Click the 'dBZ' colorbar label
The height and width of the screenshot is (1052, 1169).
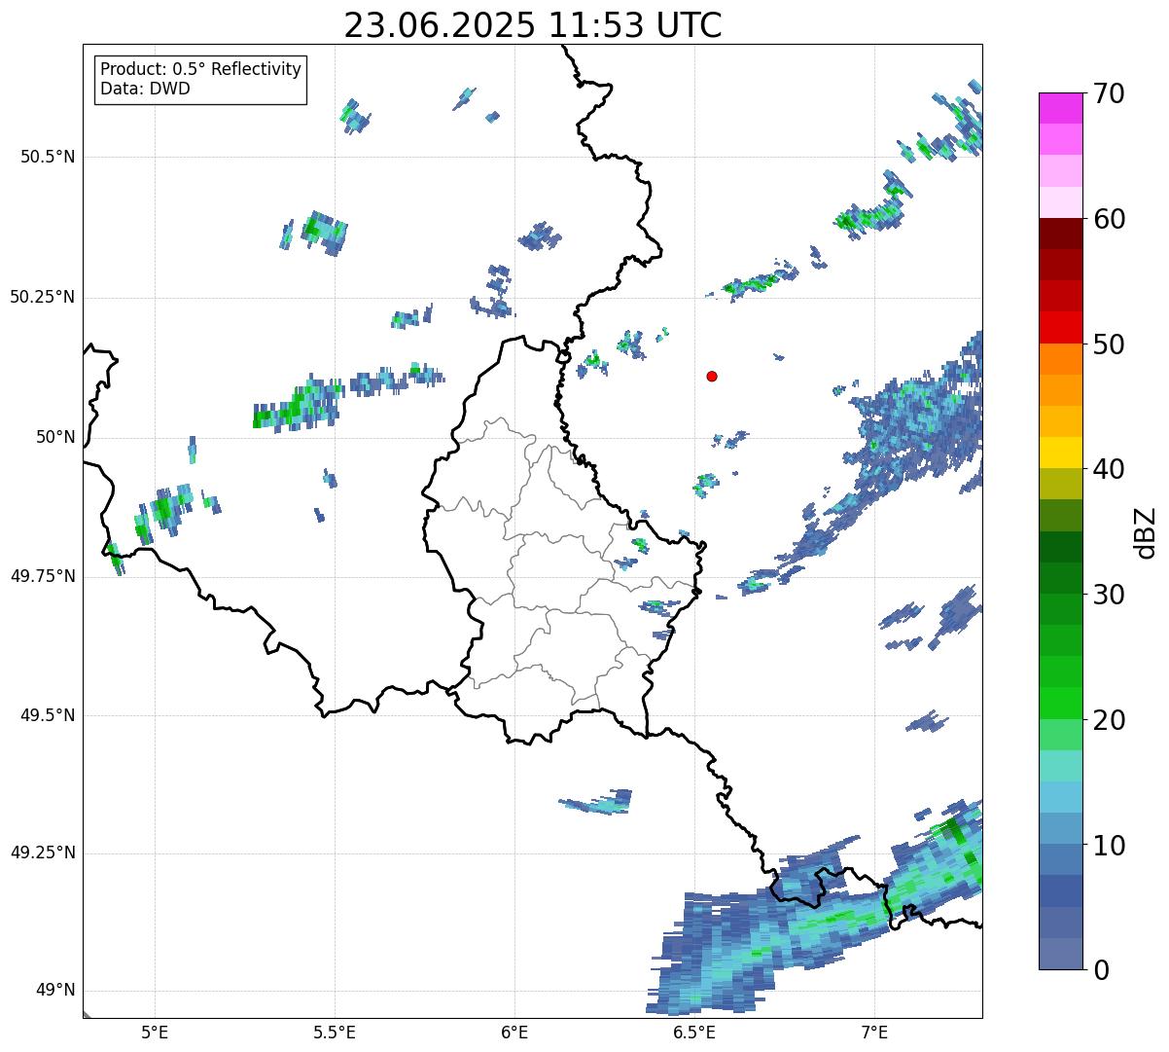click(1146, 531)
